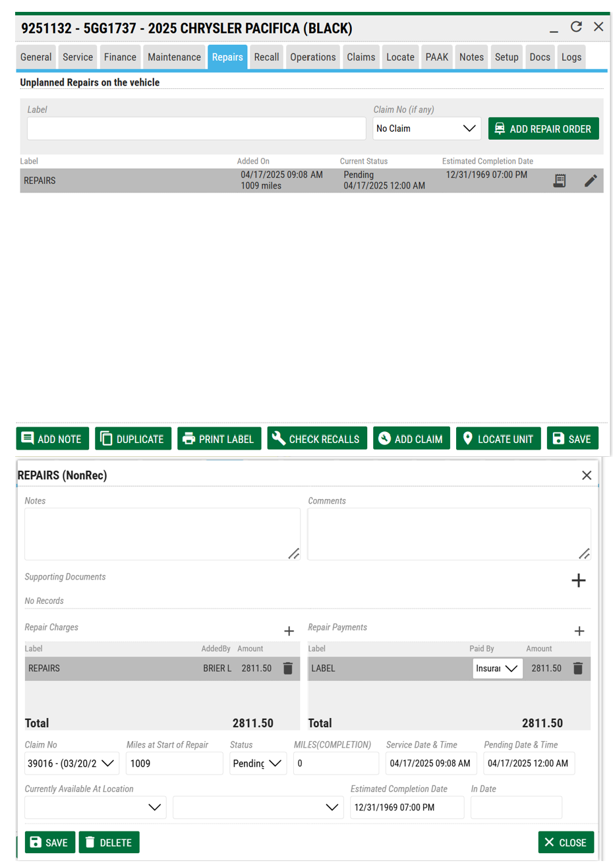Screen dimensions: 613x867
Task: Click the ADD REPAIR ORDER button
Action: coord(543,129)
